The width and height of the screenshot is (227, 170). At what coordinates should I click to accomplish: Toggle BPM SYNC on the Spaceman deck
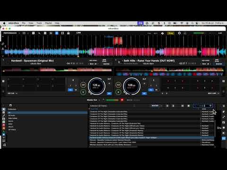(105, 60)
